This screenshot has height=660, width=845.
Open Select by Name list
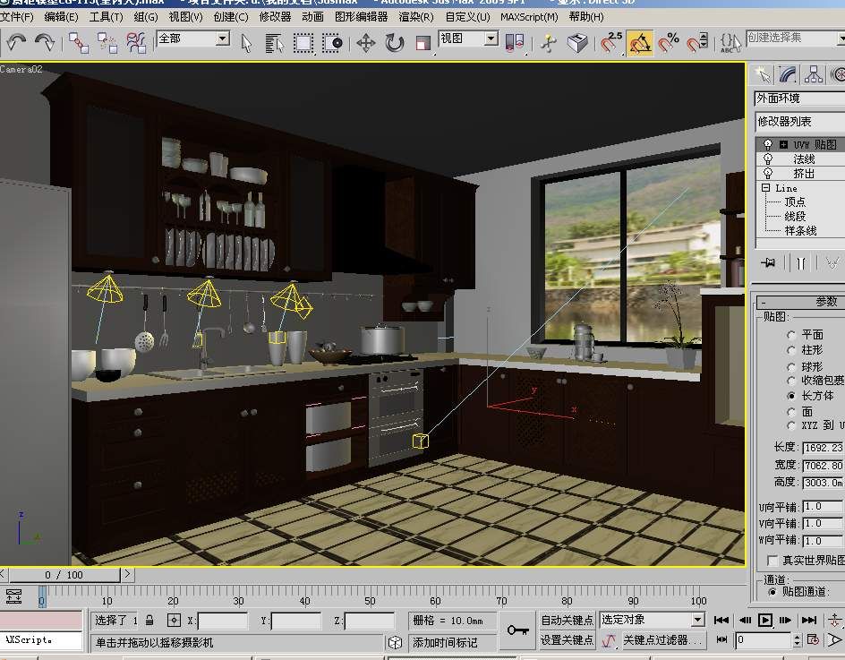(x=274, y=43)
